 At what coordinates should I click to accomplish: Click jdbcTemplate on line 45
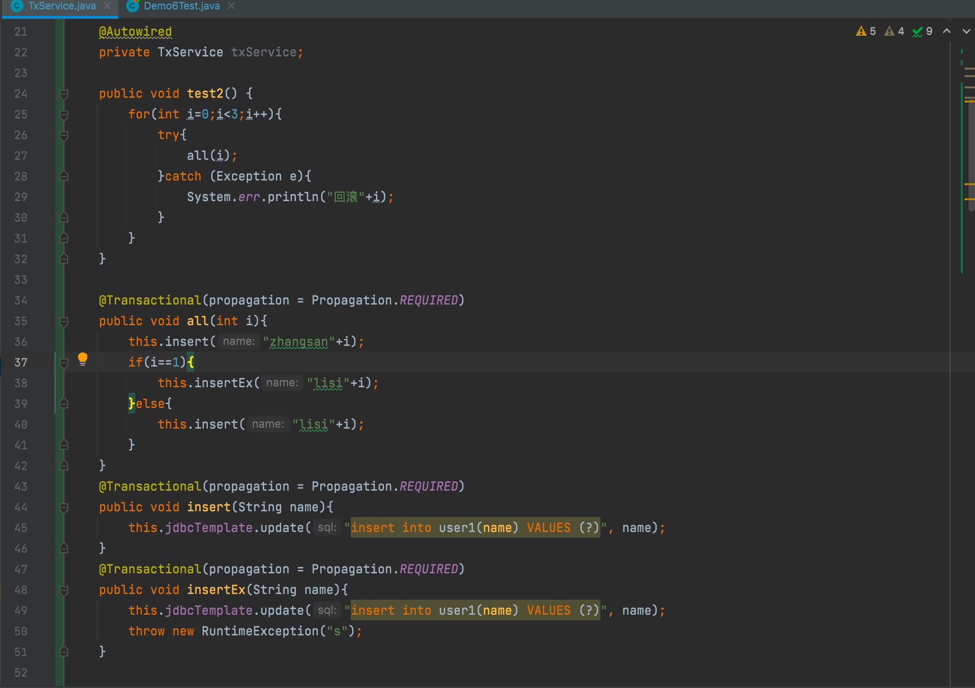[209, 528]
